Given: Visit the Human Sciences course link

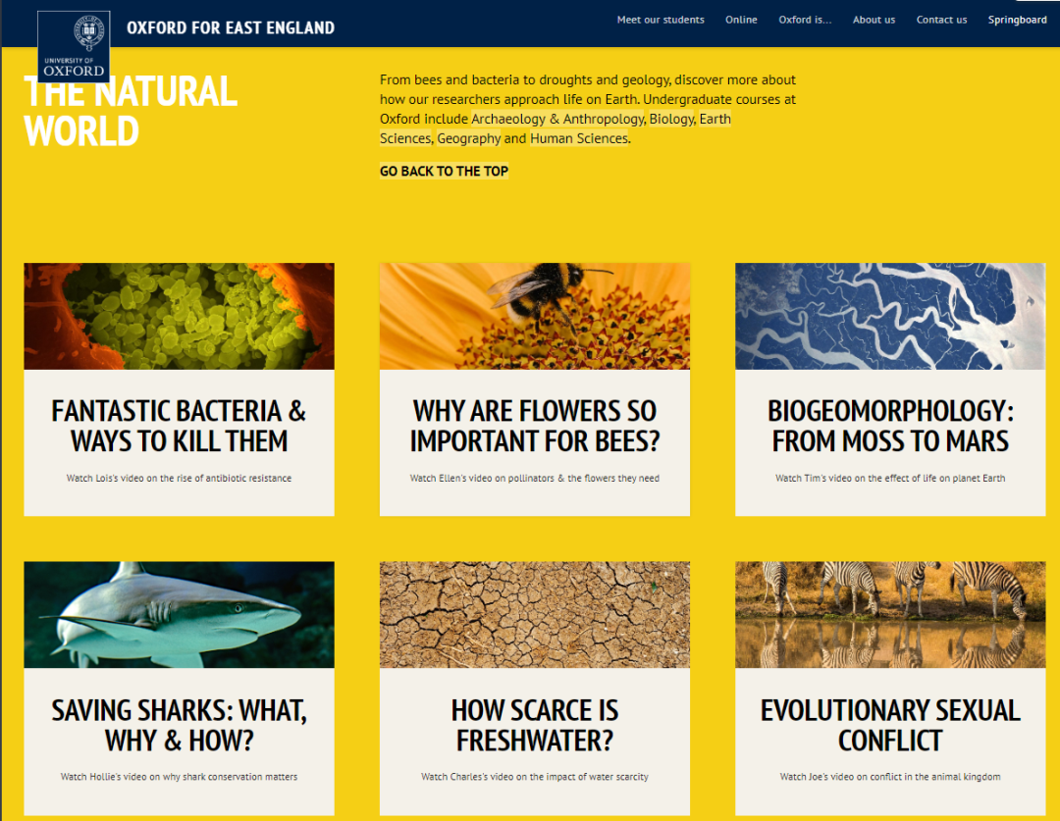Looking at the screenshot, I should coord(578,138).
